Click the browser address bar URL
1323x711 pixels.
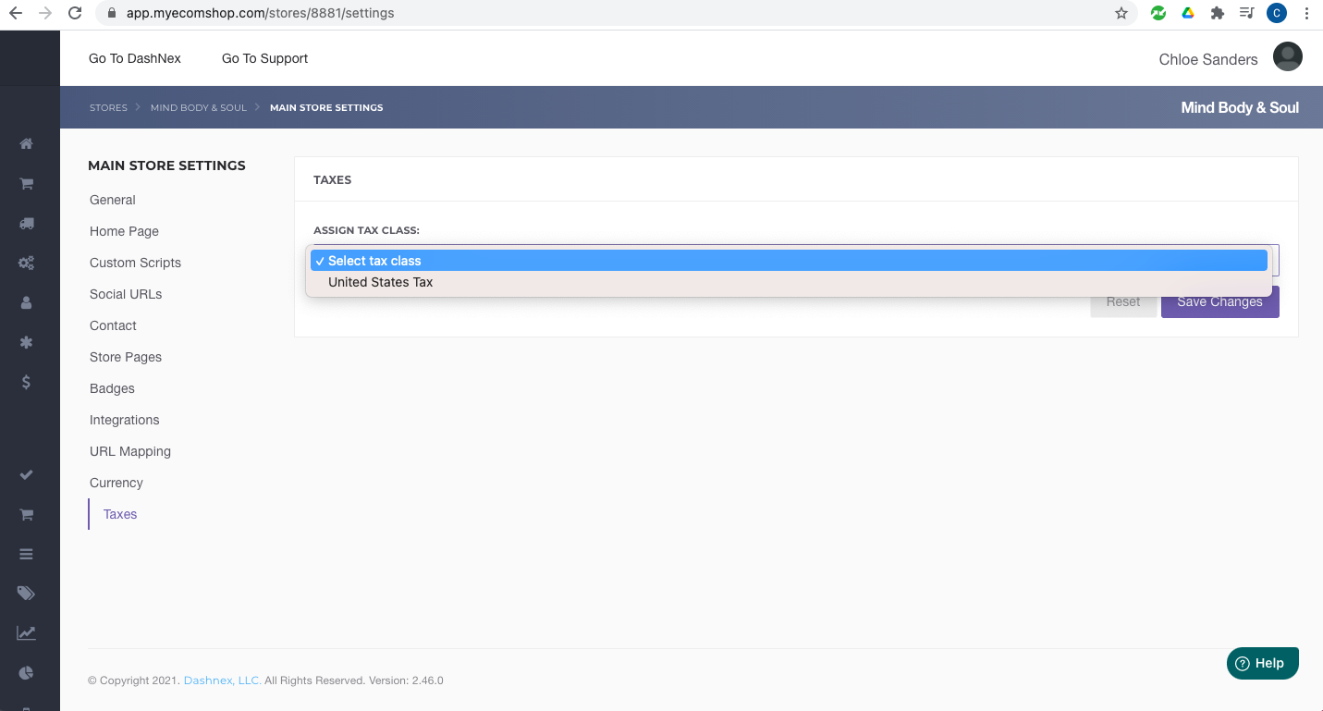tap(260, 13)
